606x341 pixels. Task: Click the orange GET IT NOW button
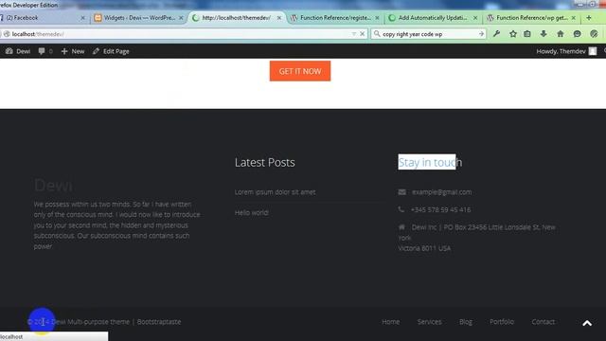pyautogui.click(x=300, y=71)
